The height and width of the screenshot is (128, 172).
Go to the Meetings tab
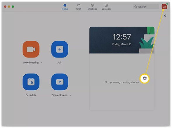coord(92,7)
